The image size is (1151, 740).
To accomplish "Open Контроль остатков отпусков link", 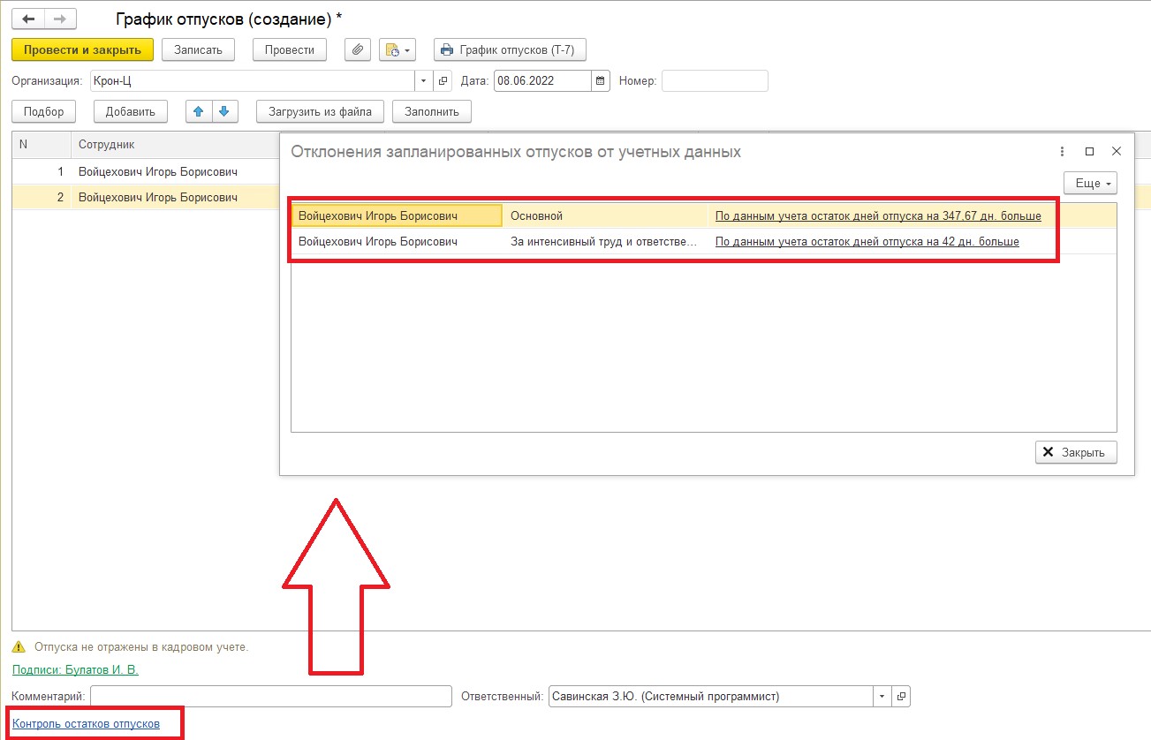I will pyautogui.click(x=86, y=723).
